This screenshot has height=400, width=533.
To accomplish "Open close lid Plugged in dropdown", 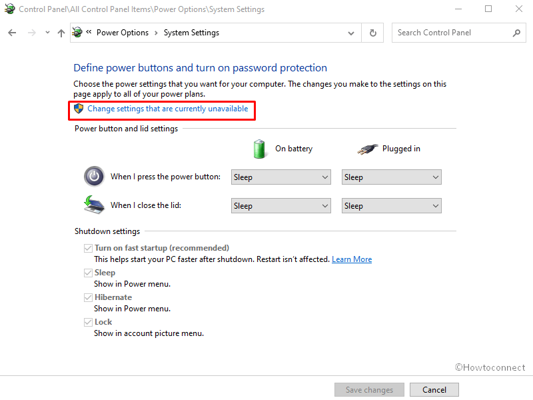I will 391,206.
